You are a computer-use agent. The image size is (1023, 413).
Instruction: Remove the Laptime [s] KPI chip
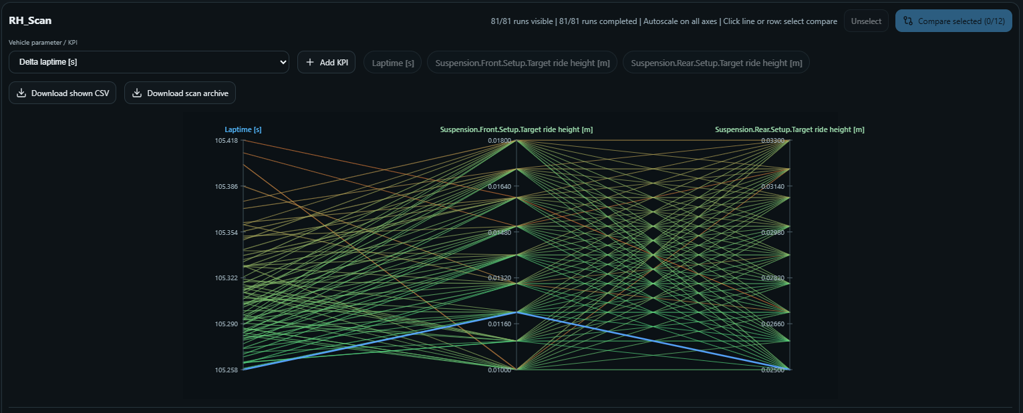pos(392,63)
